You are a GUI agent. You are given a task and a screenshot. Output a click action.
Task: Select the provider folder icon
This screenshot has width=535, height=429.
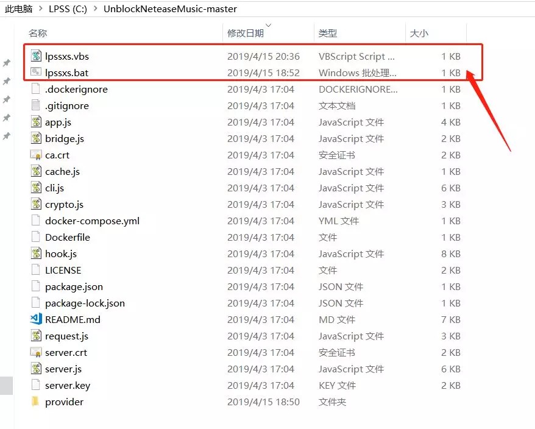[x=35, y=402]
